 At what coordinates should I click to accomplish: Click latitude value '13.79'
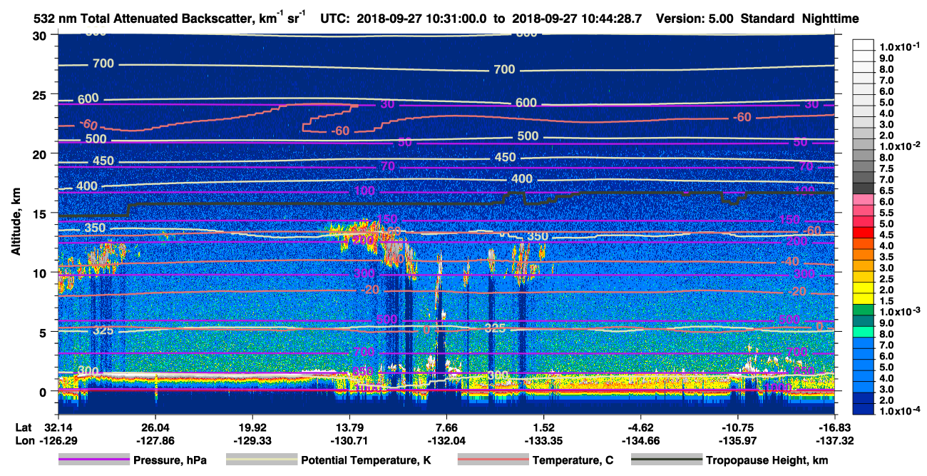tap(349, 427)
